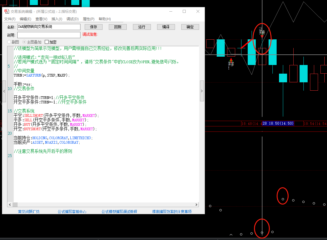Viewport: 327px width, 240px height.
Task: Expand right panel with the right chevron handle
Action: tap(202, 91)
